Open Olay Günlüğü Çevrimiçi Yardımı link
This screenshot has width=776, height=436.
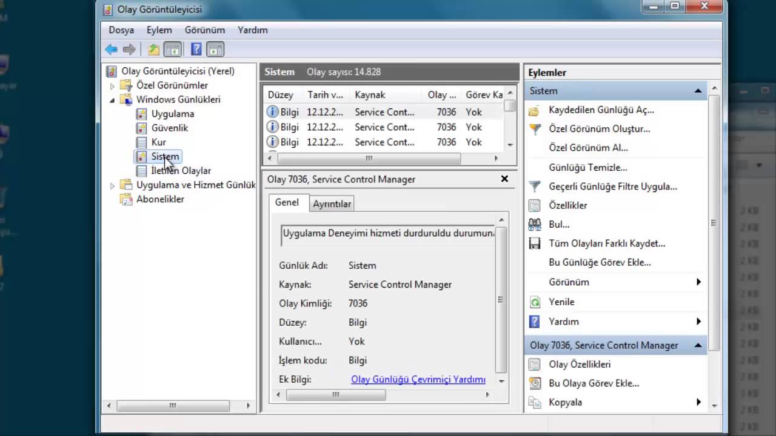click(x=418, y=379)
